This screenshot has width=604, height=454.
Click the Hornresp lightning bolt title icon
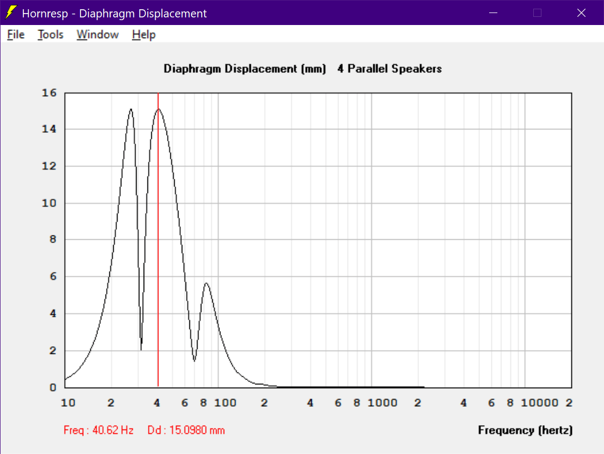coord(11,13)
